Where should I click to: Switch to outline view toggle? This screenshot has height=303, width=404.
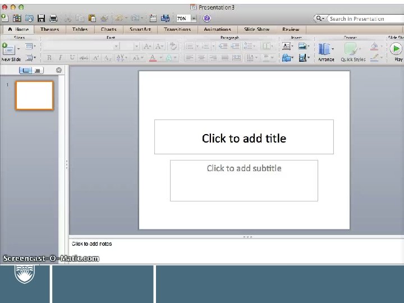click(x=38, y=70)
